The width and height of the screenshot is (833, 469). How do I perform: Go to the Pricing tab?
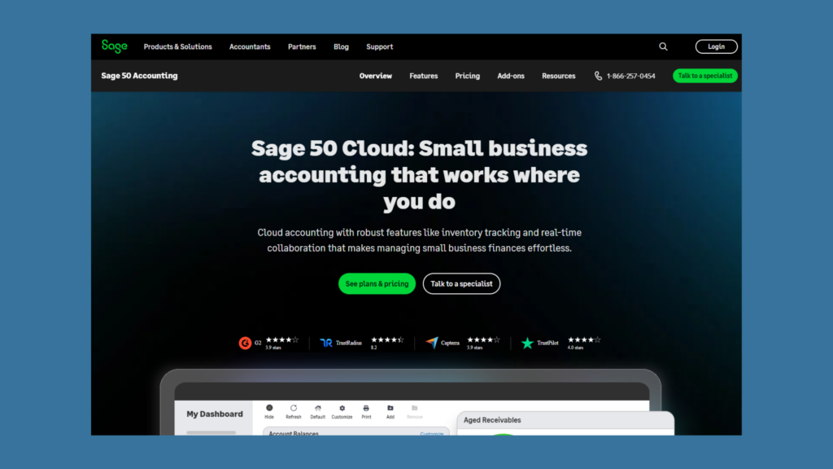(x=467, y=76)
